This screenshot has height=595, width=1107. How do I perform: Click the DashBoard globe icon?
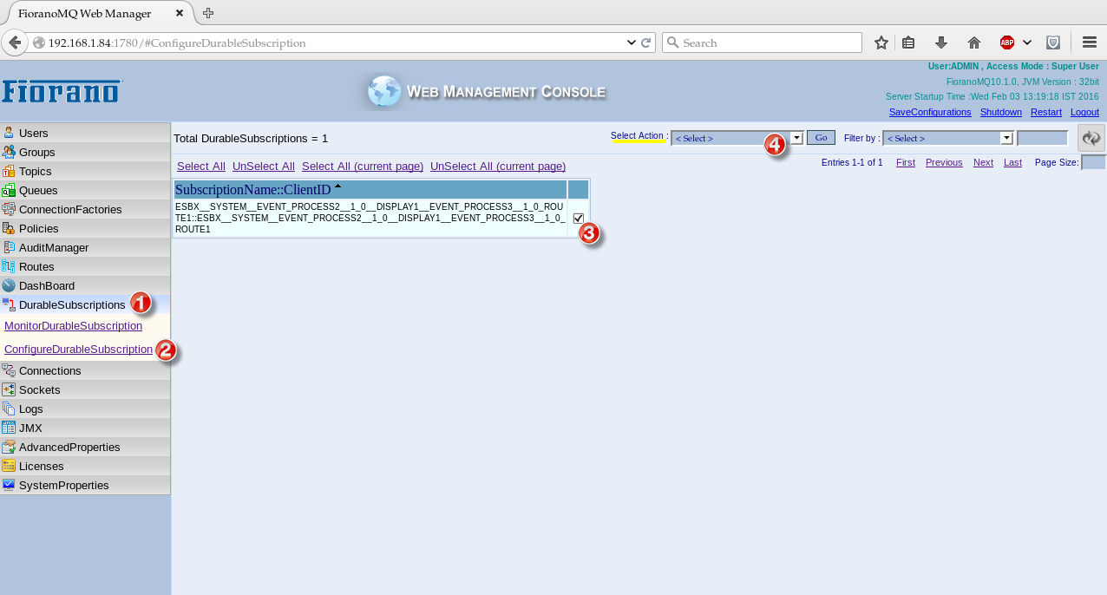click(9, 285)
